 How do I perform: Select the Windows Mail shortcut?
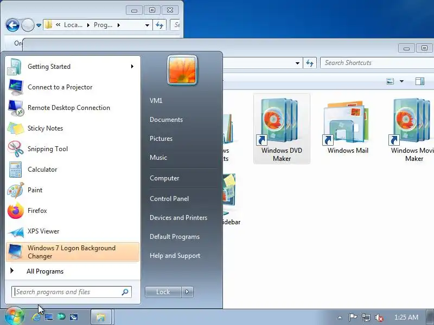click(x=348, y=127)
